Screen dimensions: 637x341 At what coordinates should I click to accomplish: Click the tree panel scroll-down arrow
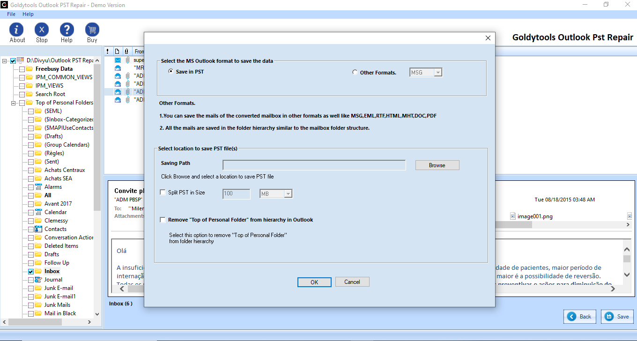(x=97, y=314)
